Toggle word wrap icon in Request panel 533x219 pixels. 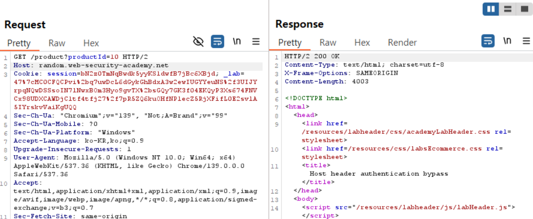(217, 42)
